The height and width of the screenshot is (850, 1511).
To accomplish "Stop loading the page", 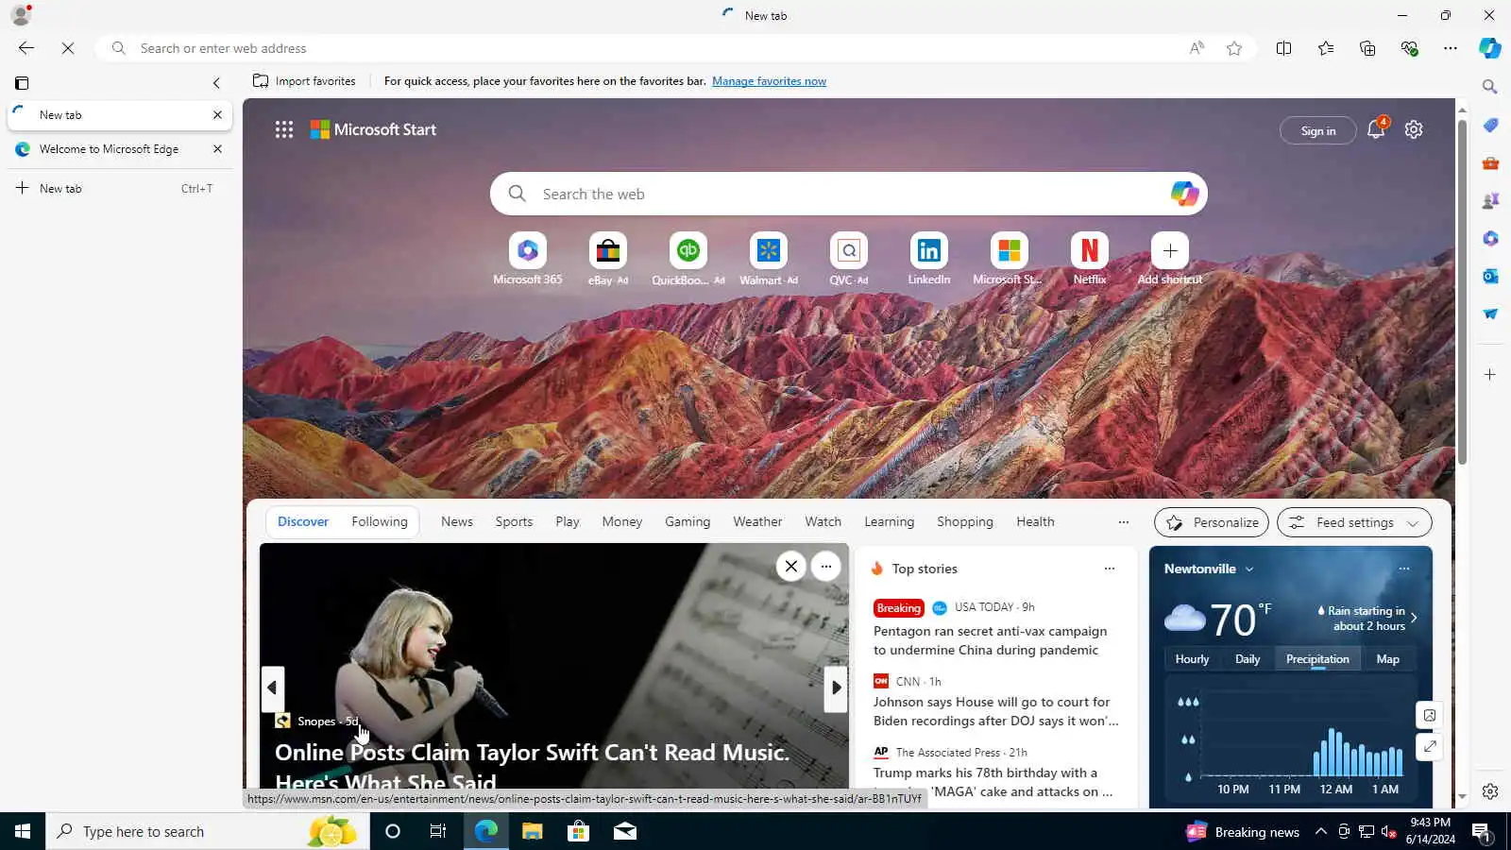I will [x=68, y=48].
